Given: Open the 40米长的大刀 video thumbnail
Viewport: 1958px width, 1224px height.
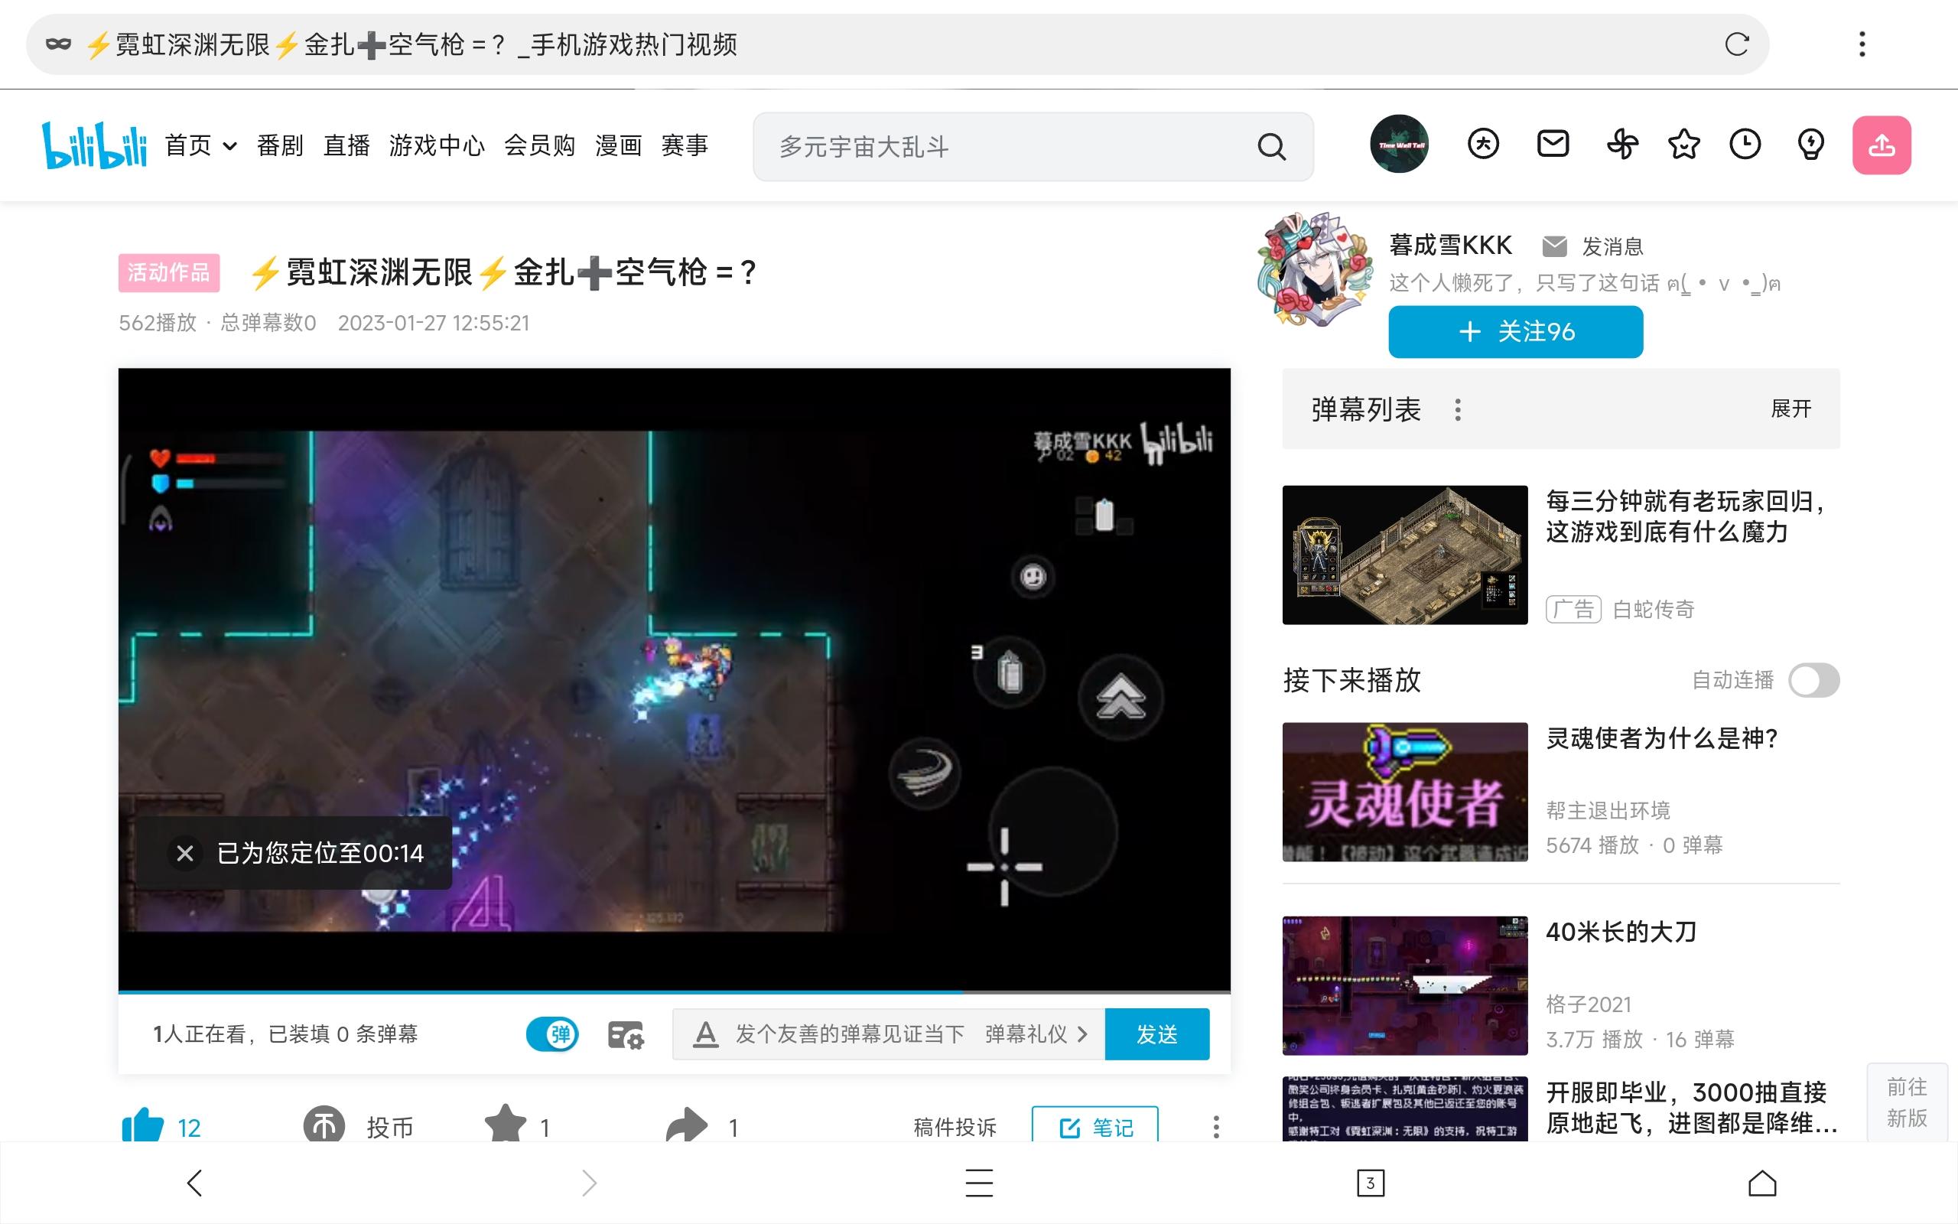Looking at the screenshot, I should click(1404, 985).
